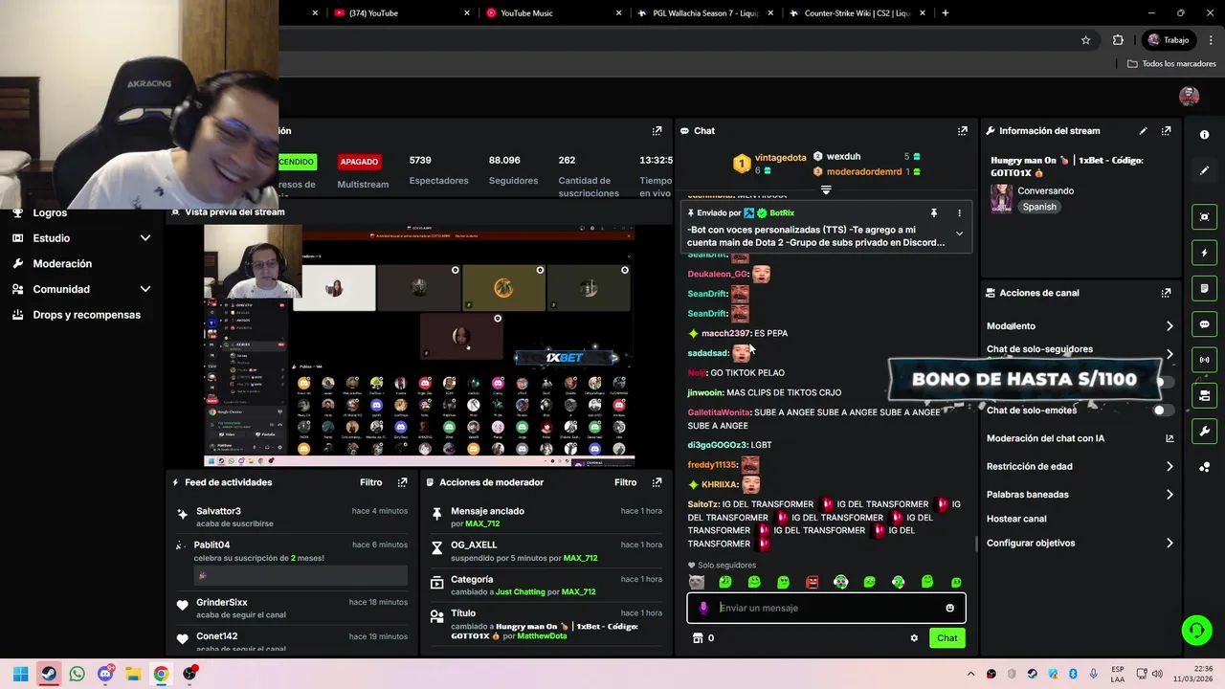Screen dimensions: 1225x689
Task: Open the Trabajo browser profile button
Action: point(1169,40)
